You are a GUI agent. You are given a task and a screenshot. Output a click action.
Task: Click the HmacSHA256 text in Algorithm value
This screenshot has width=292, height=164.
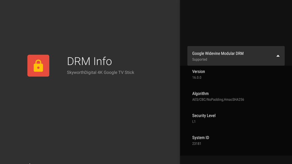[234, 99]
